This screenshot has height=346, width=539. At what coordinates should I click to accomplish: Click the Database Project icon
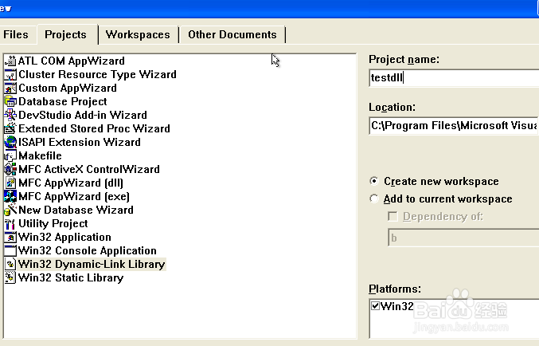pos(10,101)
